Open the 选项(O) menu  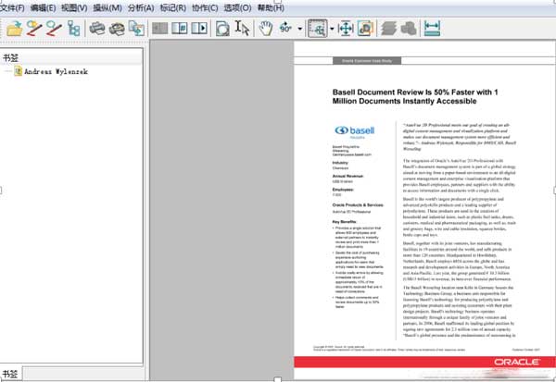237,7
